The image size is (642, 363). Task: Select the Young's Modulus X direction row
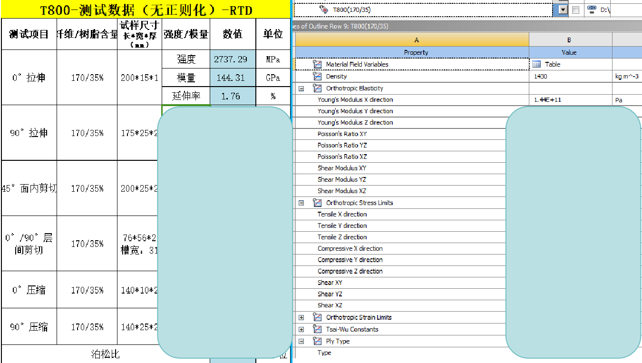click(412, 100)
